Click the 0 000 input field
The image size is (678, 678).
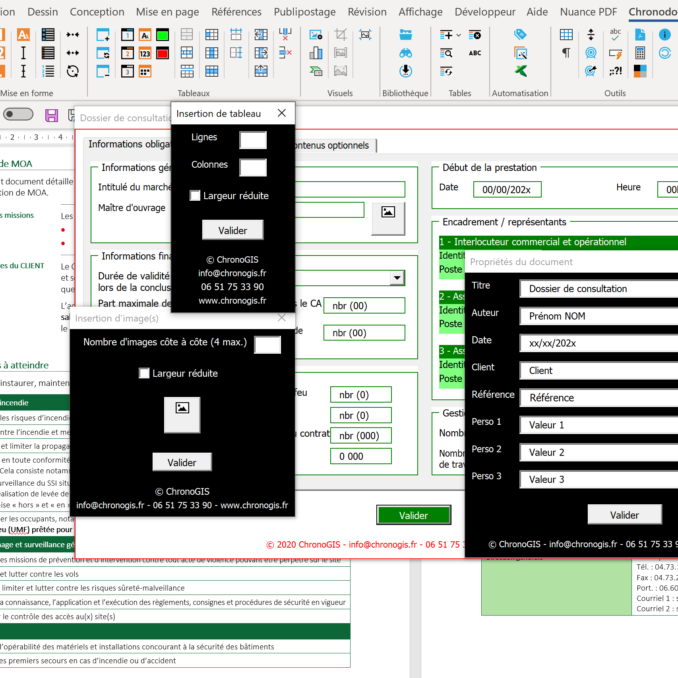pos(361,456)
